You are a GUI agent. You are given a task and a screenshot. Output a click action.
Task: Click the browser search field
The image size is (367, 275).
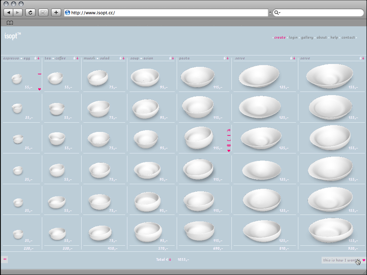coord(318,13)
